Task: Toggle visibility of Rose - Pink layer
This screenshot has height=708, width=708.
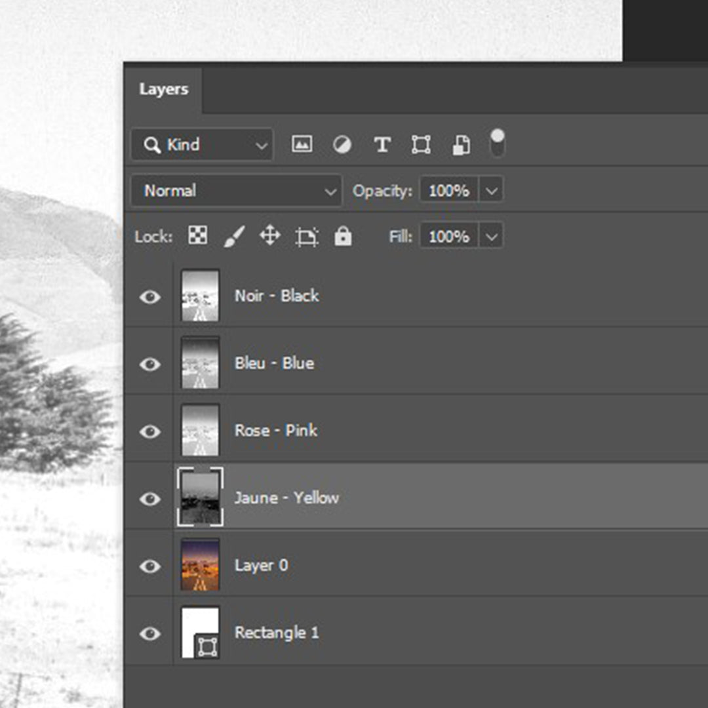Action: 149,431
